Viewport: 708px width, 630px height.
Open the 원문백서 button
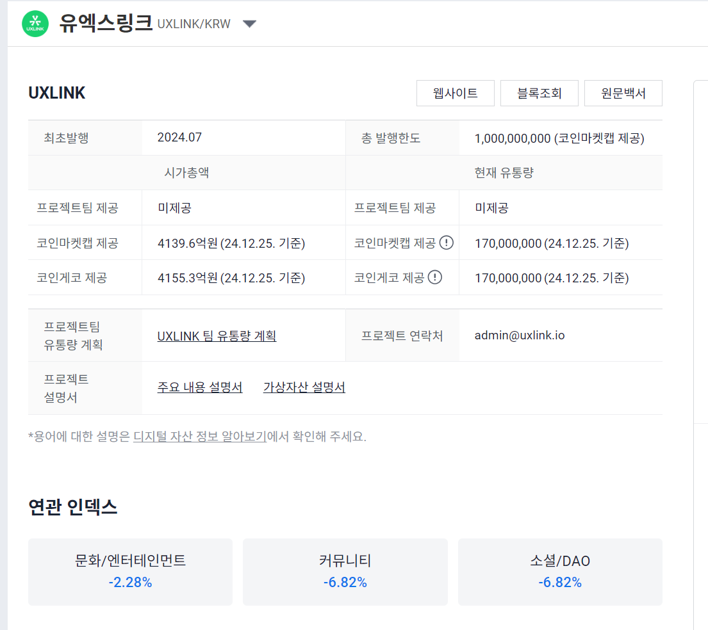(623, 93)
